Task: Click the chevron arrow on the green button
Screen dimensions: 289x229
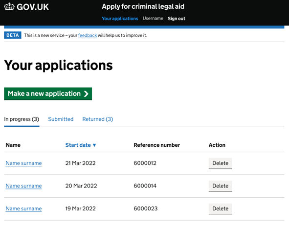Action: pos(86,94)
